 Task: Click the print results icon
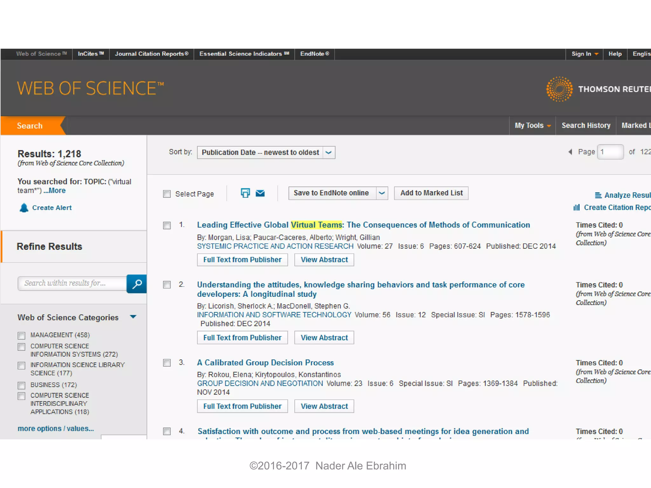click(x=245, y=193)
